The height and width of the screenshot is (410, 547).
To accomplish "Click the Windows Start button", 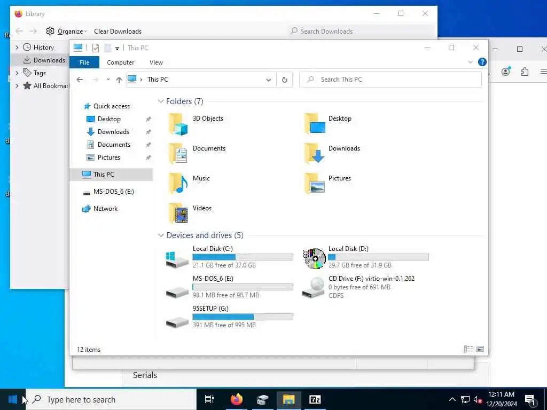I will 13,399.
